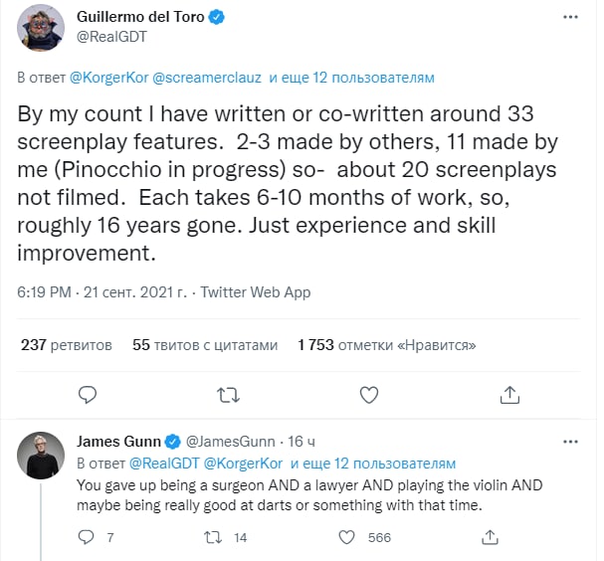Image resolution: width=604 pixels, height=561 pixels.
Task: Open the Twitter Web App source link
Action: click(256, 292)
